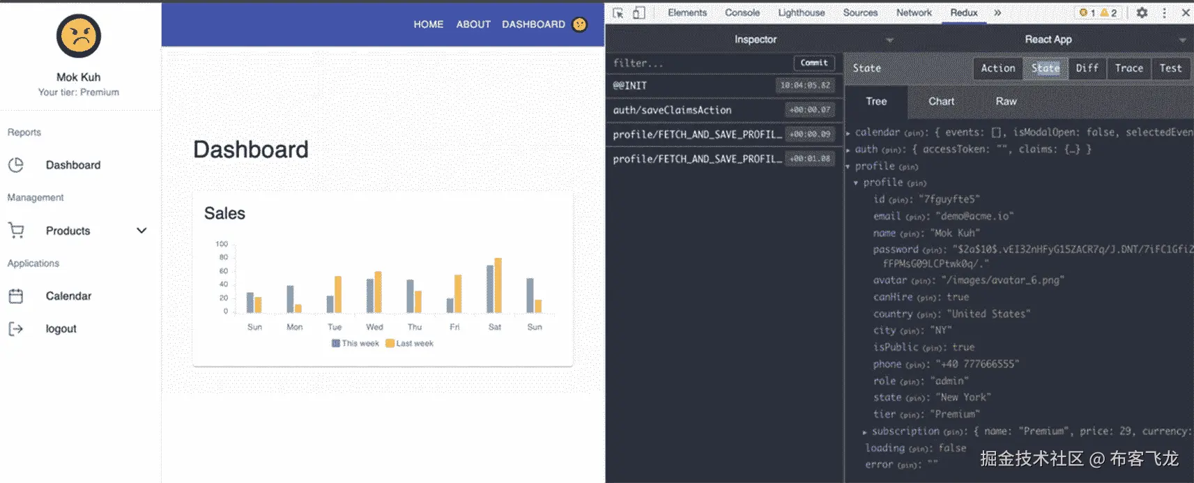1194x483 pixels.
Task: Activate DevTools inspect element picker icon
Action: (618, 13)
